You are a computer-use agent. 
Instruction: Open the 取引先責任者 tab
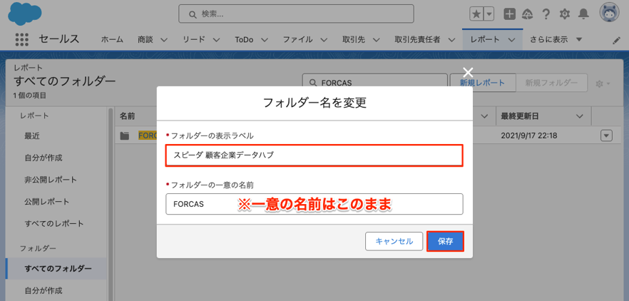pos(418,39)
